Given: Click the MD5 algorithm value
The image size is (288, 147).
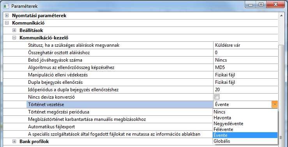Looking at the screenshot, I should click(x=246, y=67).
